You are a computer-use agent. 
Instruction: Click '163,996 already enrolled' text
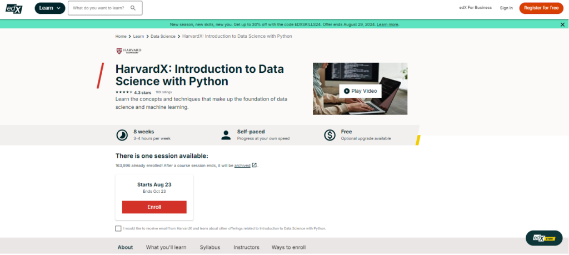[137, 166]
